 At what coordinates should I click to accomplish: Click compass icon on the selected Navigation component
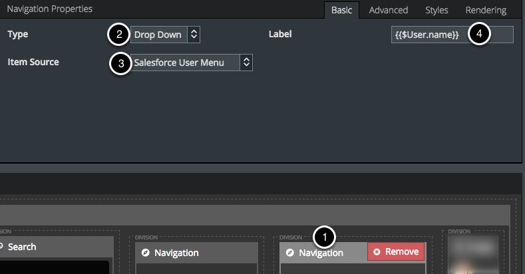(290, 253)
